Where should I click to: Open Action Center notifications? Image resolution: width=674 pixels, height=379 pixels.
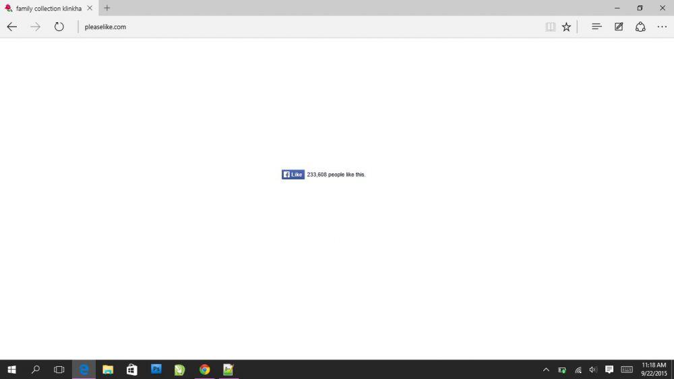point(609,370)
